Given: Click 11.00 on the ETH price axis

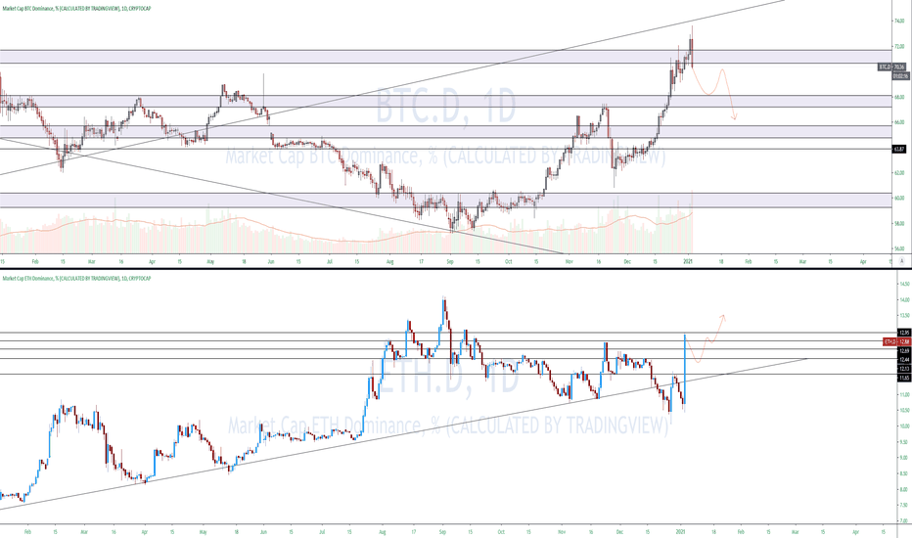Looking at the screenshot, I should coord(904,394).
